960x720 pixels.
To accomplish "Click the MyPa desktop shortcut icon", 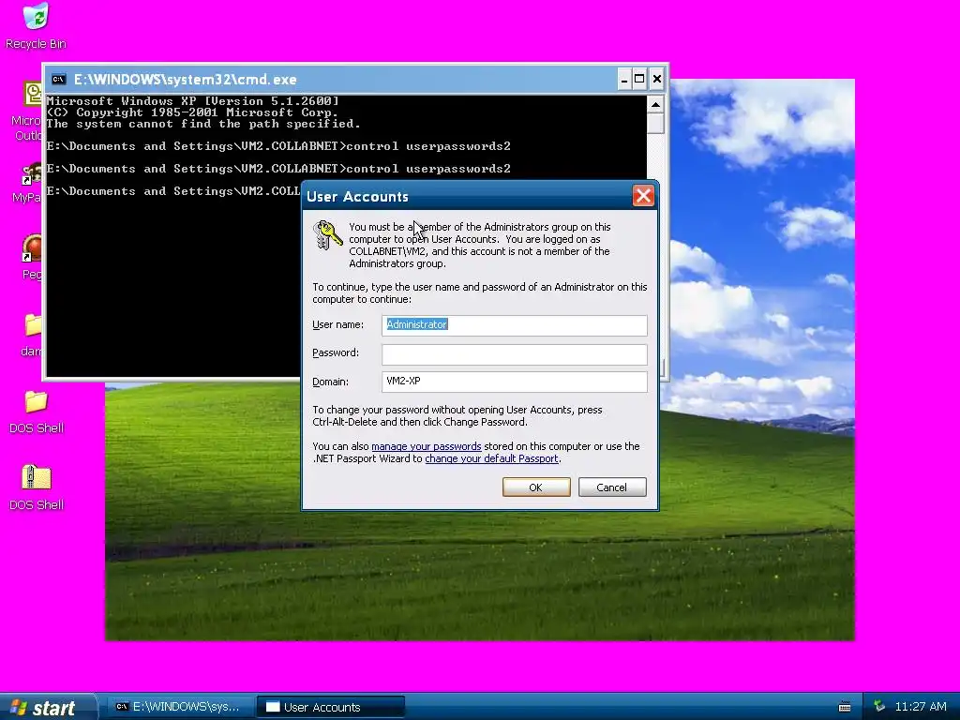I will (32, 175).
